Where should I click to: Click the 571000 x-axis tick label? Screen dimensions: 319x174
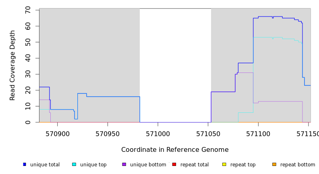158,134
